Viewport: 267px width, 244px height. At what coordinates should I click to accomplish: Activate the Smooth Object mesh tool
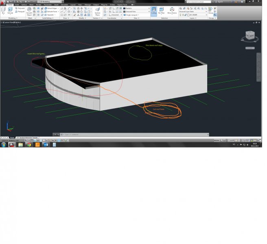(29, 12)
